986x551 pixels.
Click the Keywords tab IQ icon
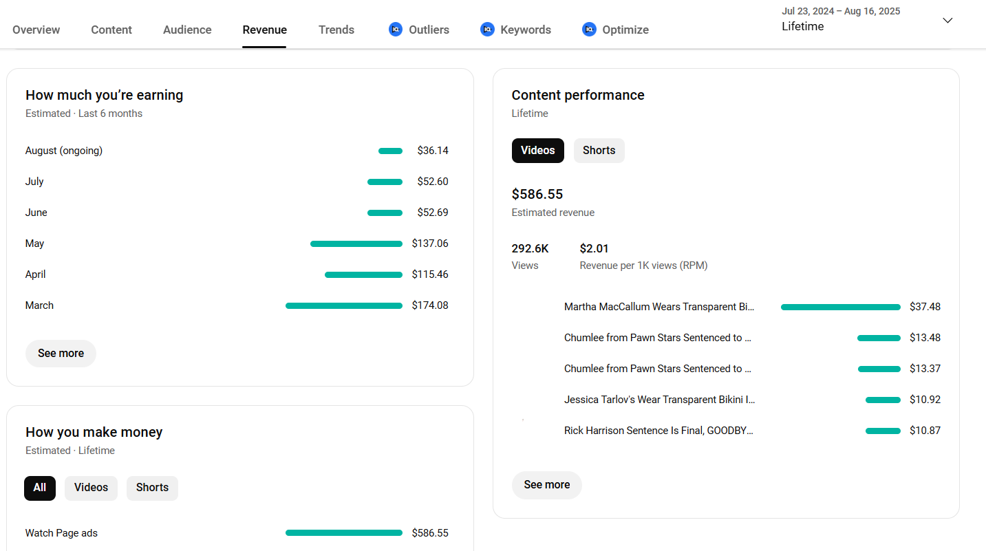pyautogui.click(x=487, y=30)
